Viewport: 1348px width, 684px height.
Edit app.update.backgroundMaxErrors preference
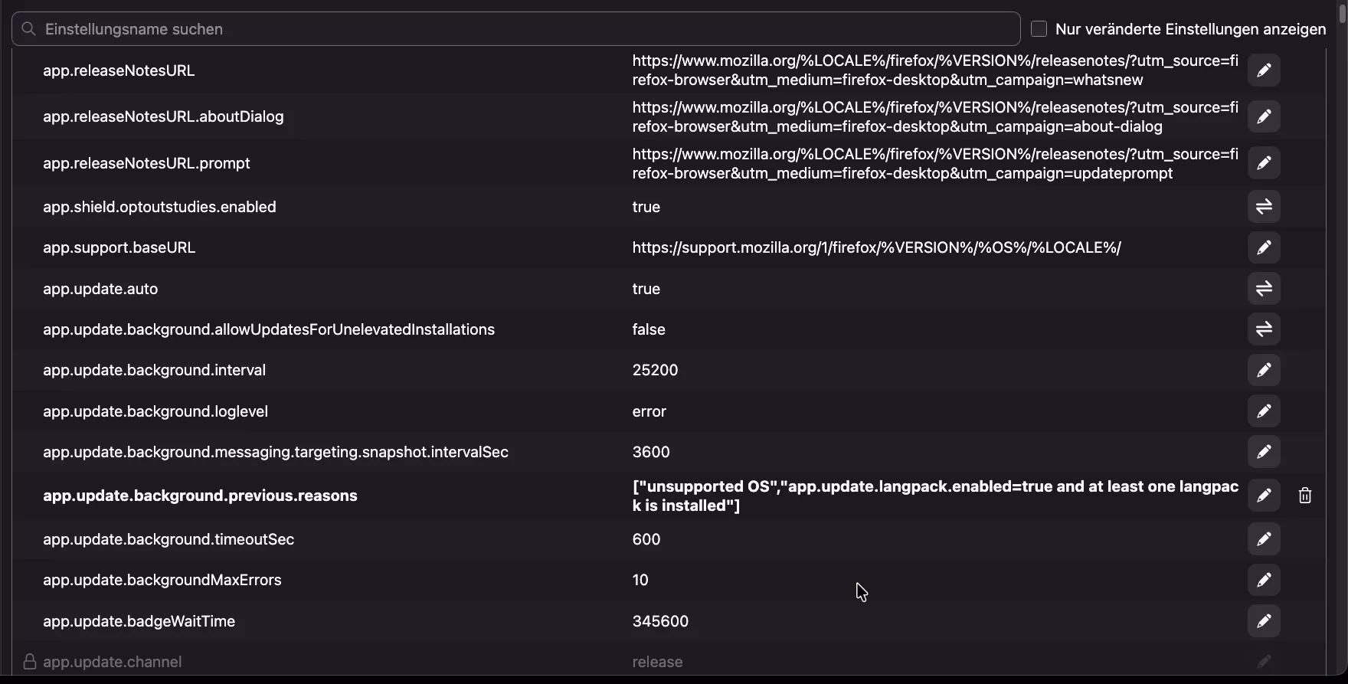1264,580
